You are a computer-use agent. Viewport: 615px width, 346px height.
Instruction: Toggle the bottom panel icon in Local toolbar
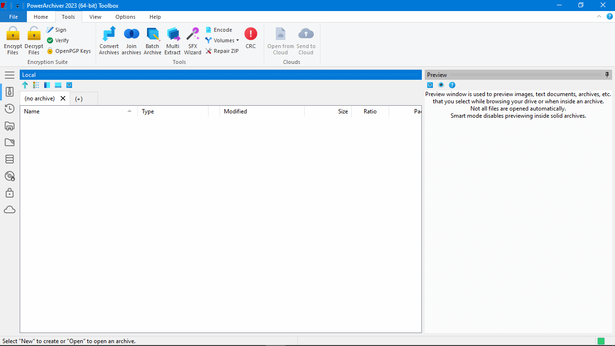click(x=58, y=85)
